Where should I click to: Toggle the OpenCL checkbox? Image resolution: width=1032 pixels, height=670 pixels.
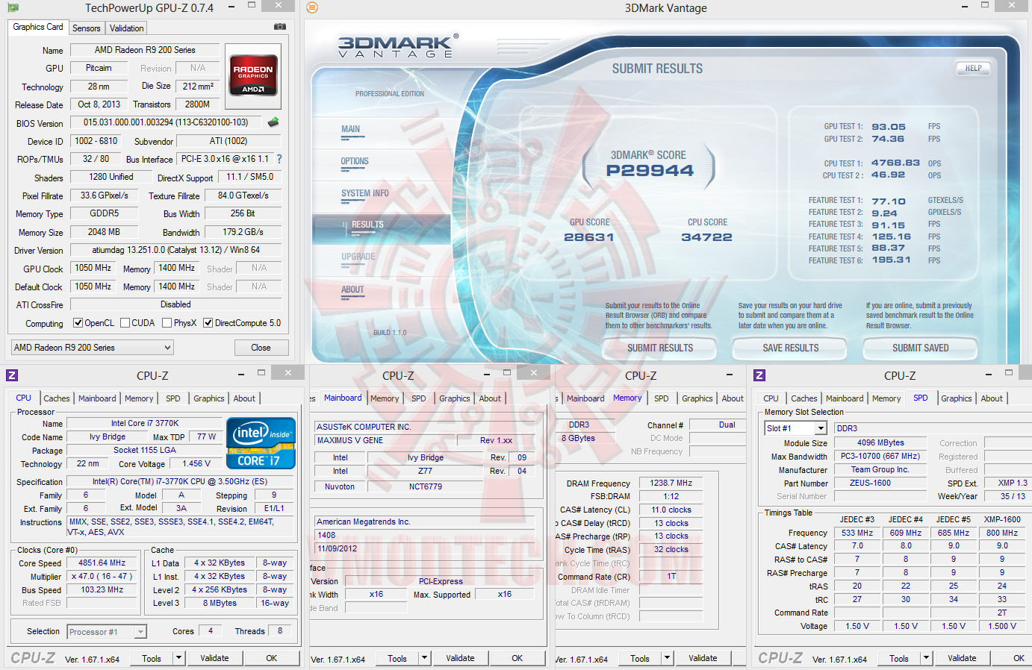[78, 323]
